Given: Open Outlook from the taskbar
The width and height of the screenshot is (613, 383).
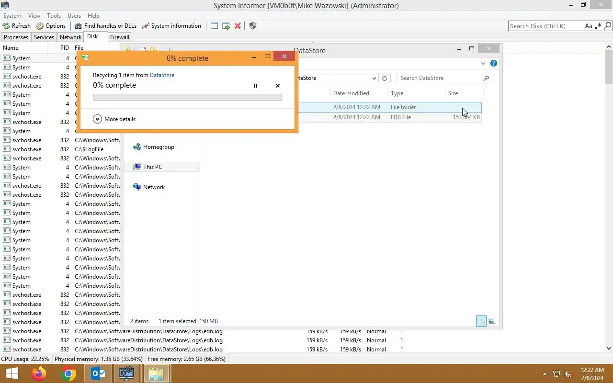Looking at the screenshot, I should pyautogui.click(x=98, y=373).
